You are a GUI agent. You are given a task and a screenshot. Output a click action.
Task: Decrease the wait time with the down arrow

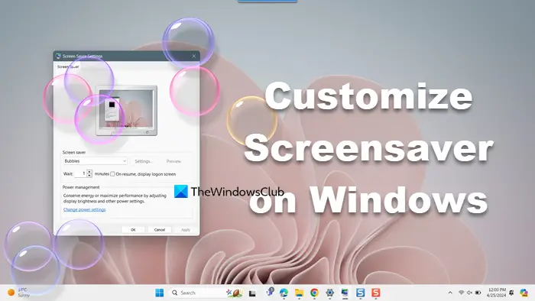click(89, 176)
